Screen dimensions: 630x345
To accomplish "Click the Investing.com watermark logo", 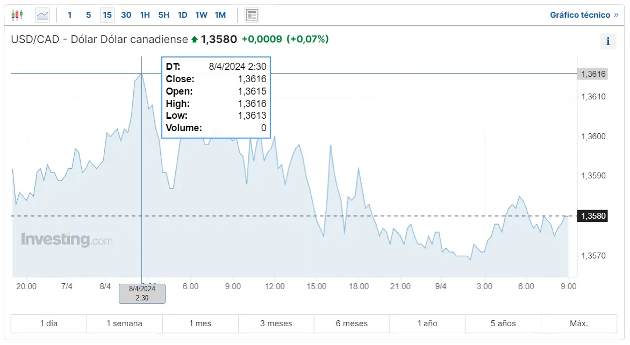I will 67,239.
